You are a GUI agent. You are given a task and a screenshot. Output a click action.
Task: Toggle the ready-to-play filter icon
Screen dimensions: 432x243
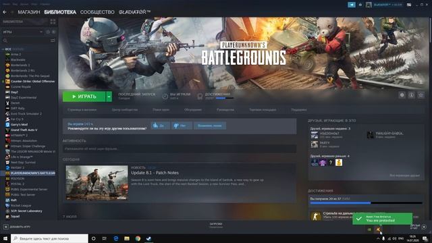(x=53, y=32)
